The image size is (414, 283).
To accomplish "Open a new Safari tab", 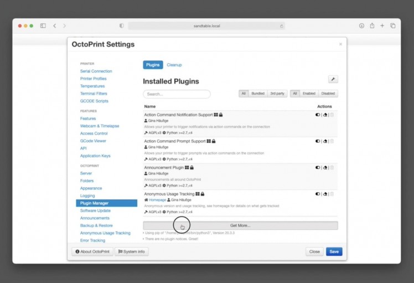I will 382,25.
